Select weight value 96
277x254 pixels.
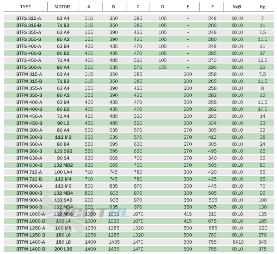(x=262, y=193)
